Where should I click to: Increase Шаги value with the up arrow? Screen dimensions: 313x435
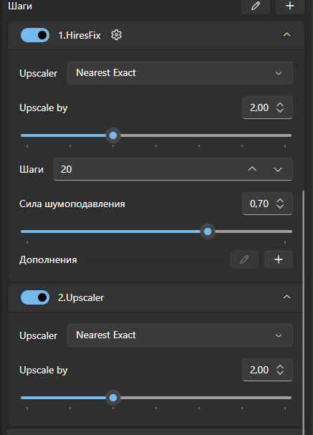[x=252, y=169]
